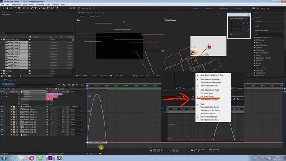Open the Animation menu
The height and width of the screenshot is (161, 286).
[x=40, y=5]
